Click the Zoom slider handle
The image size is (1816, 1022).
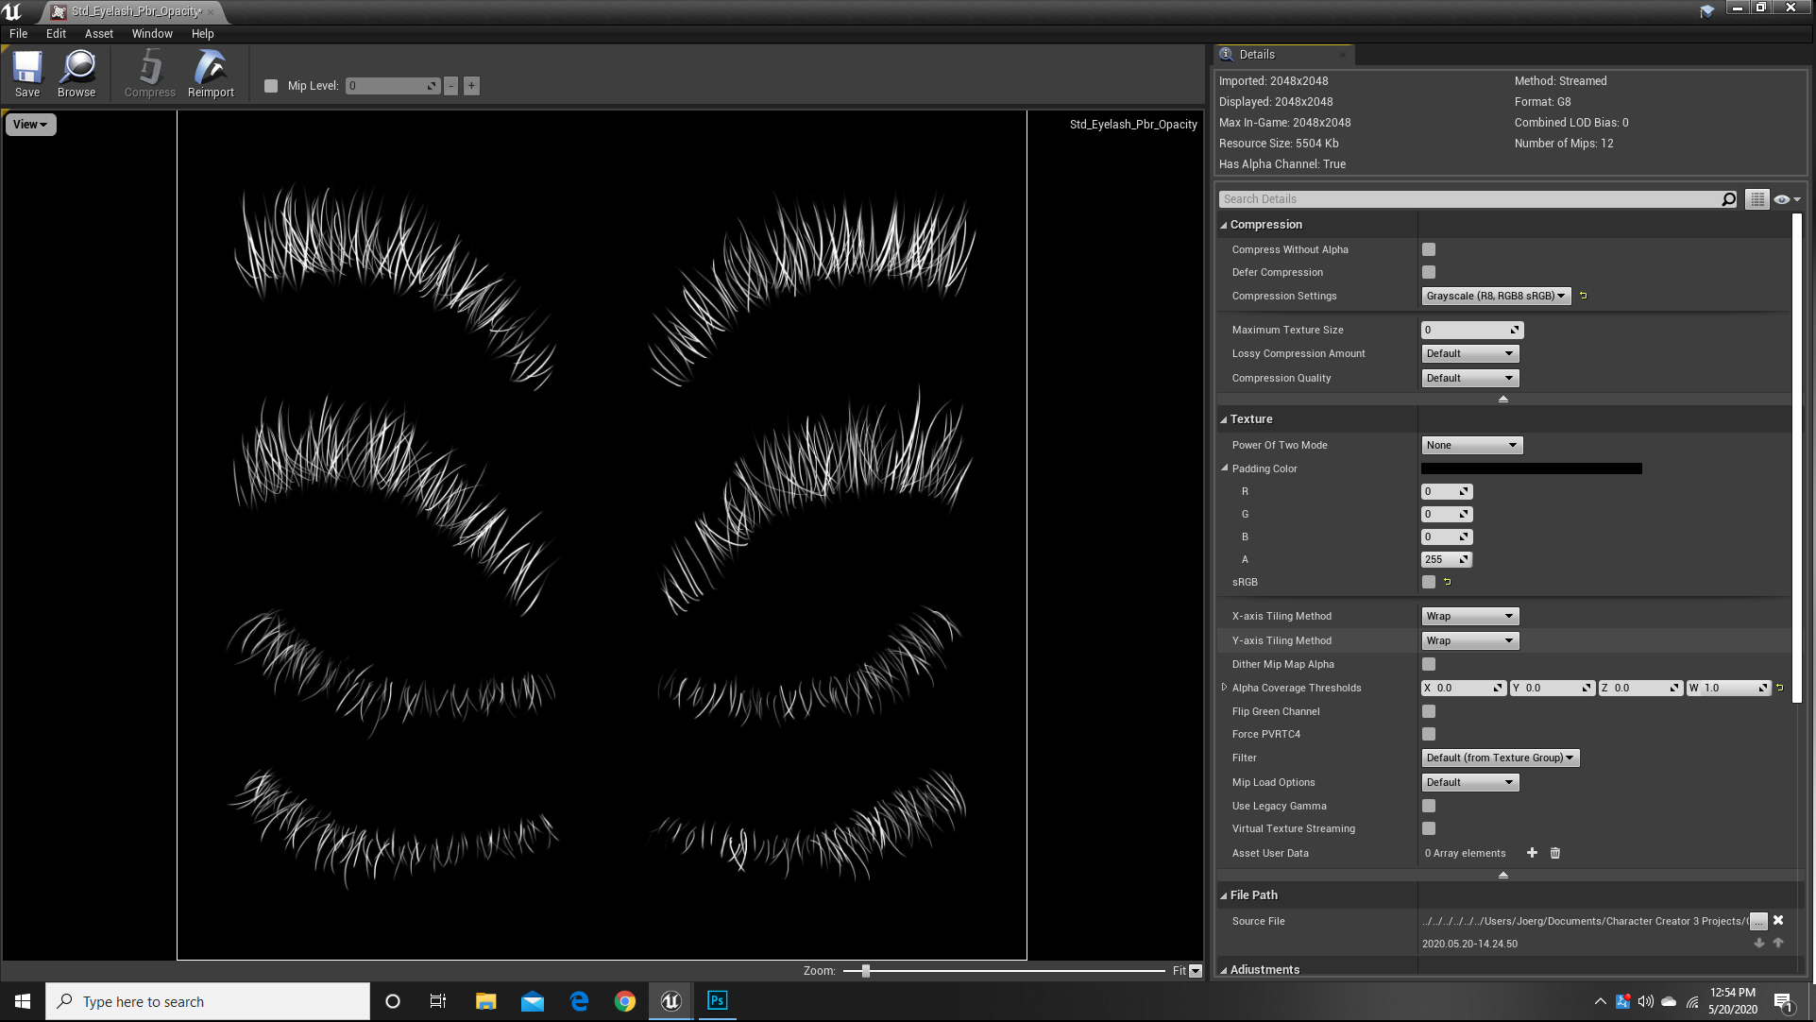[x=865, y=971]
